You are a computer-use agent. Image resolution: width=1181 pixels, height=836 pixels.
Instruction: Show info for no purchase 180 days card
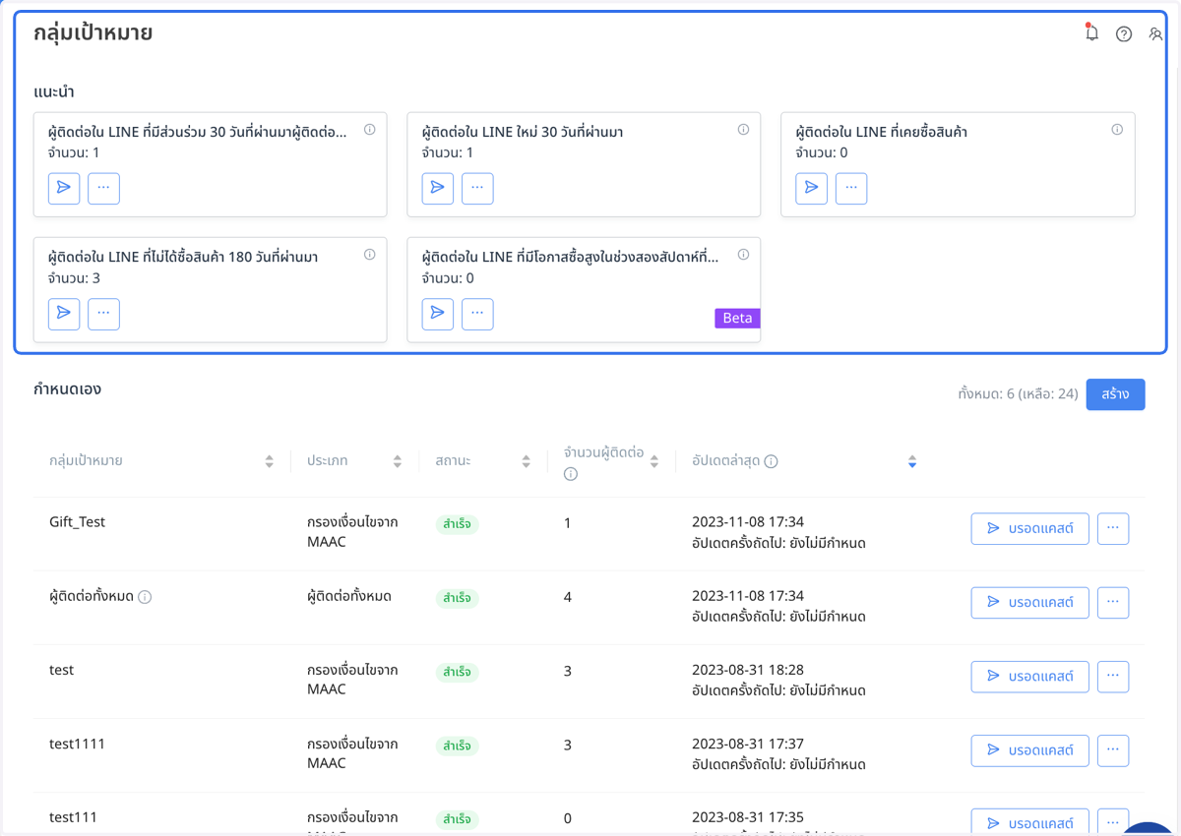point(370,255)
